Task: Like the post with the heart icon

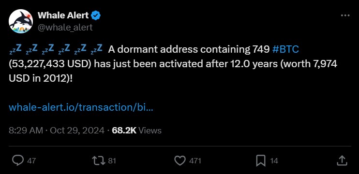Action: [x=180, y=161]
